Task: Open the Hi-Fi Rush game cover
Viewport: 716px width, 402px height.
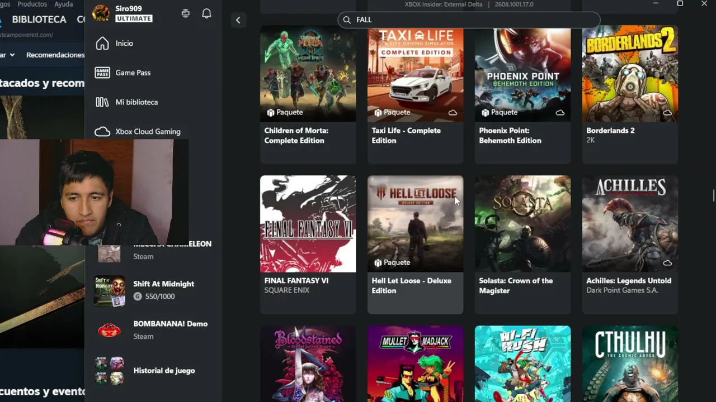Action: click(523, 364)
